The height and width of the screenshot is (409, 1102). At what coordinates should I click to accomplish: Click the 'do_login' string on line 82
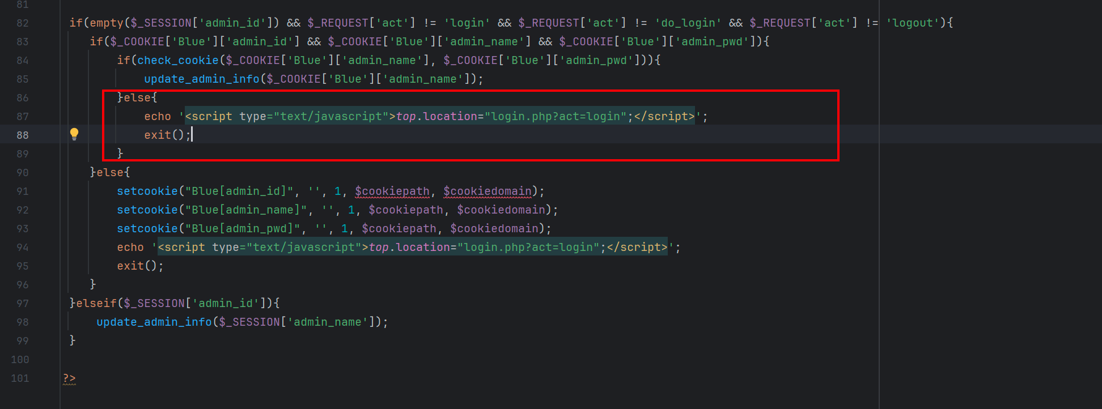(688, 23)
